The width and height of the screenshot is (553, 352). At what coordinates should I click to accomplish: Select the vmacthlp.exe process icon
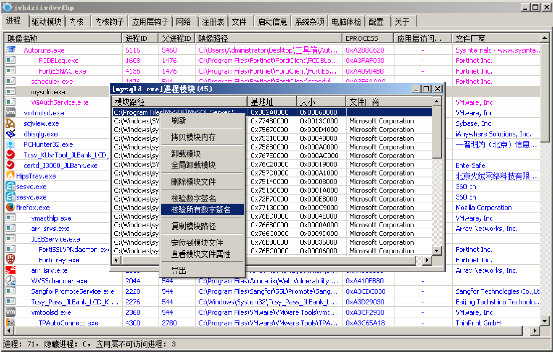click(x=10, y=218)
